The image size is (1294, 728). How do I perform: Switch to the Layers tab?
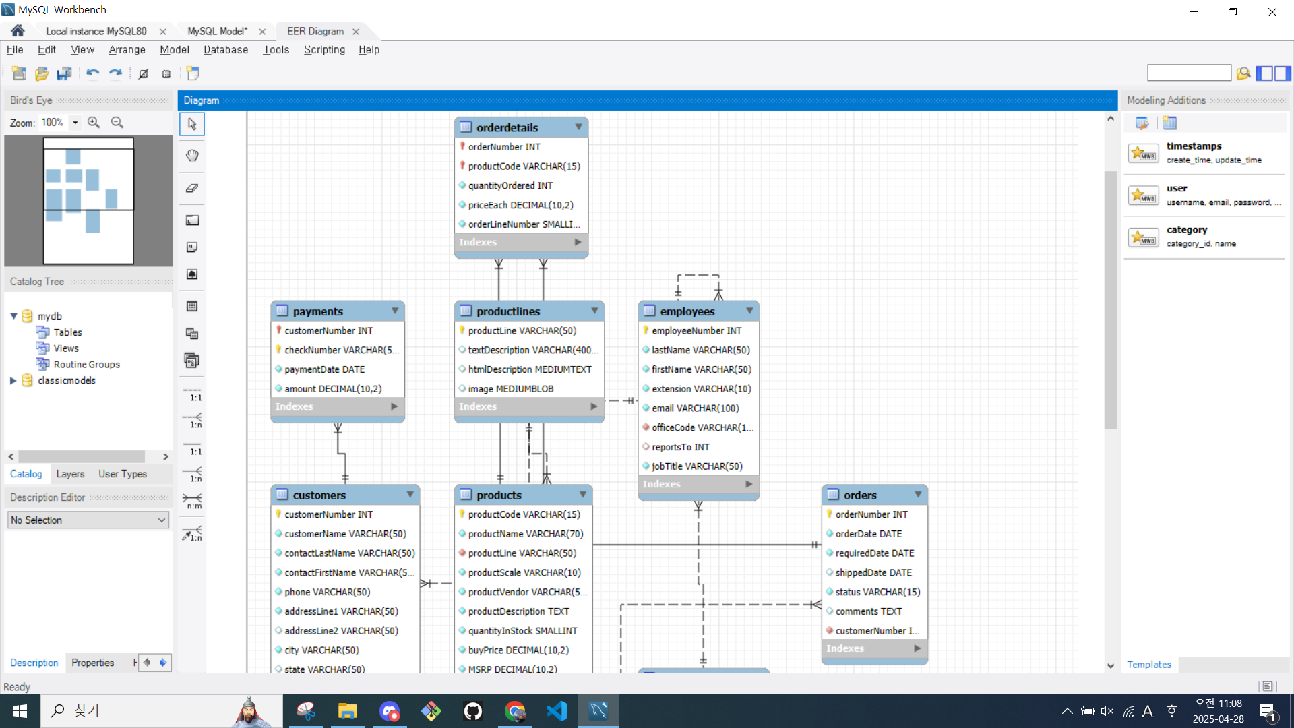(70, 474)
